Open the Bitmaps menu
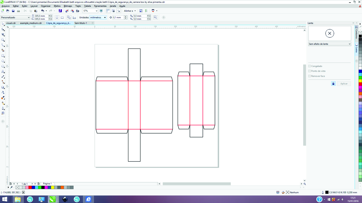This screenshot has width=362, height=203. [x=68, y=6]
